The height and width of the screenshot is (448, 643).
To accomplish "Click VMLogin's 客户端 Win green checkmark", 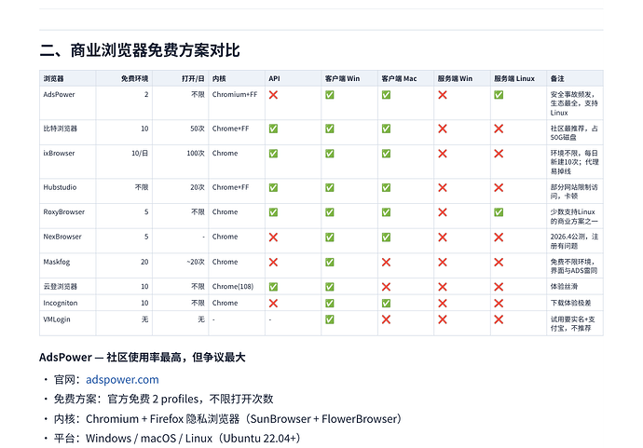I will tap(330, 319).
